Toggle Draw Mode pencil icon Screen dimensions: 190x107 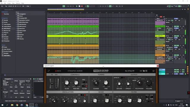click(167, 6)
